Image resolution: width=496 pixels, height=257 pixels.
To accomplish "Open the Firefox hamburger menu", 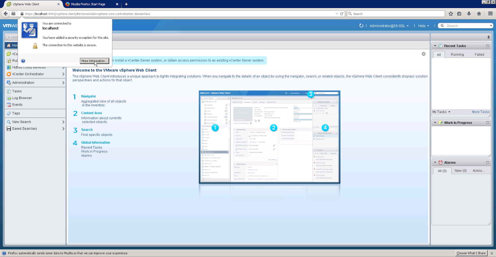I will pos(490,14).
